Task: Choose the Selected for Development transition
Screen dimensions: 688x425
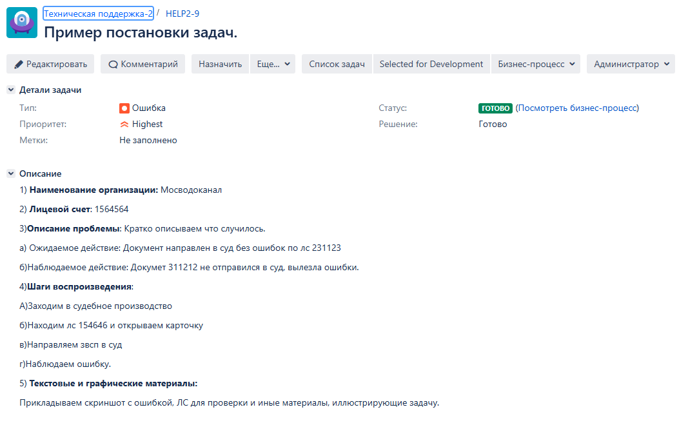Action: pos(431,64)
